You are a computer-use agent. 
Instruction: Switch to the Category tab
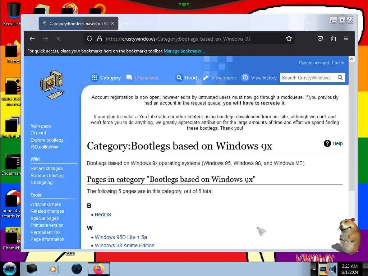click(106, 78)
